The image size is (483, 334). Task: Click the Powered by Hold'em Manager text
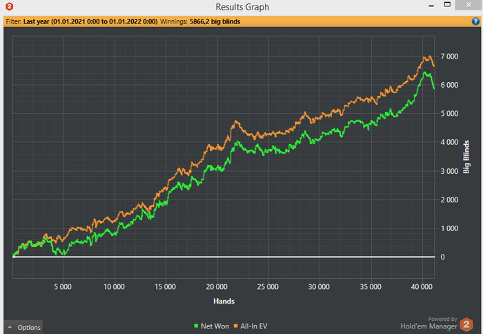tap(428, 323)
